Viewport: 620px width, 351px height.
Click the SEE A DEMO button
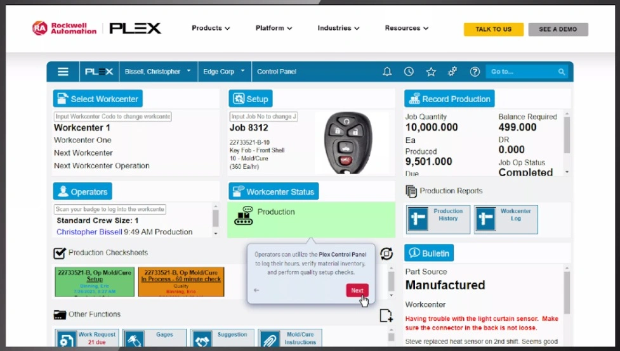click(558, 29)
